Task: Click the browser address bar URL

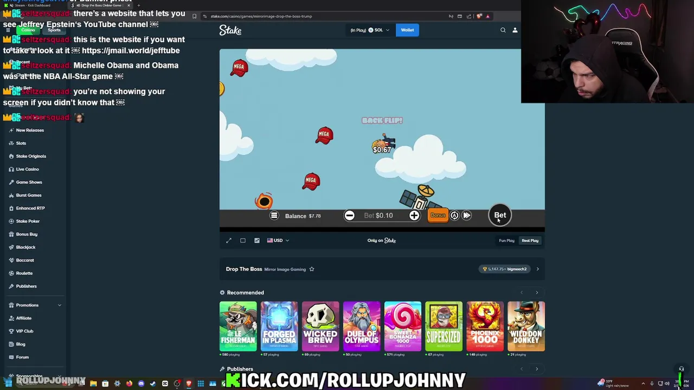Action: coord(261,16)
